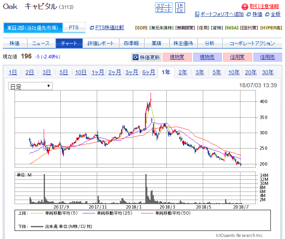This screenshot has height=239, width=285.
Task: Click the 現物買 button
Action: click(x=177, y=57)
